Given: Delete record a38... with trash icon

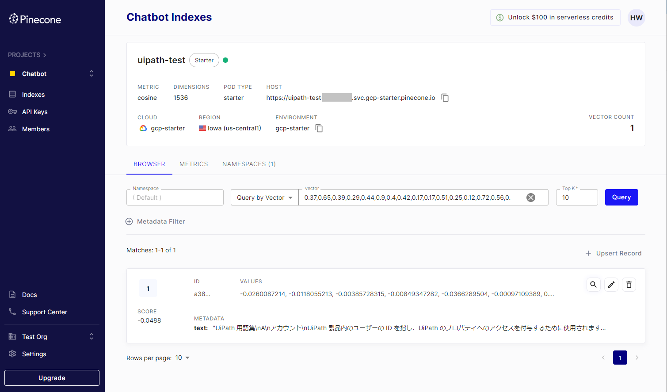Looking at the screenshot, I should tap(629, 285).
